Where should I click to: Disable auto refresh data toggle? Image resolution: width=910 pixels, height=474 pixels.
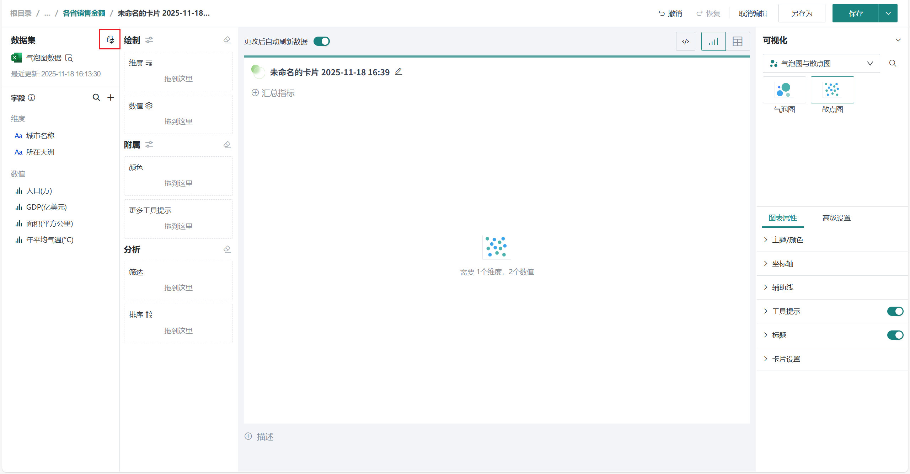click(322, 41)
